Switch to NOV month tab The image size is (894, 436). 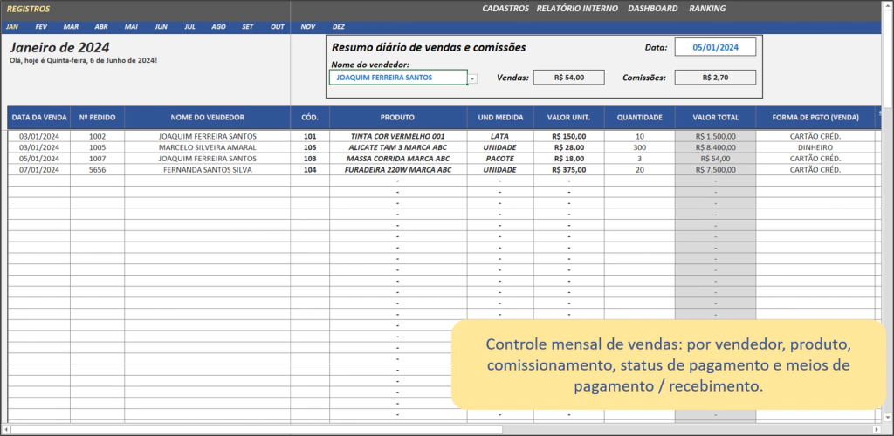pyautogui.click(x=308, y=27)
